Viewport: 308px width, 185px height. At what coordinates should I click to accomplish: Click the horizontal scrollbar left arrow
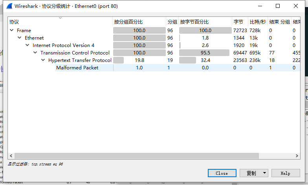(11, 156)
